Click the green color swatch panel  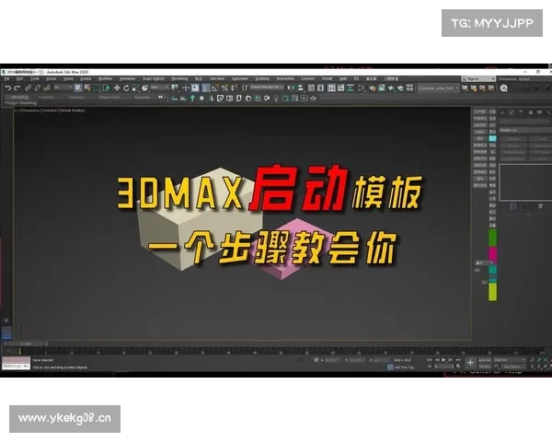pyautogui.click(x=492, y=238)
